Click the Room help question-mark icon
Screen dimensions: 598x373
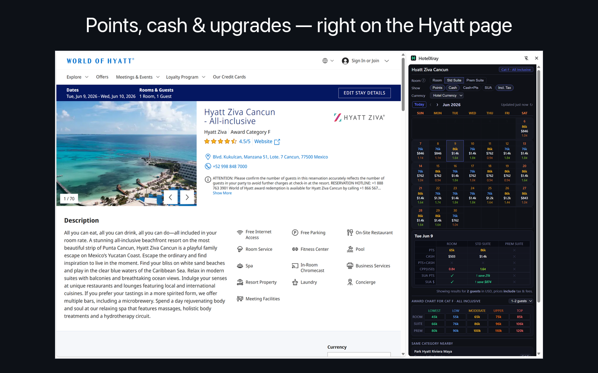pos(424,81)
